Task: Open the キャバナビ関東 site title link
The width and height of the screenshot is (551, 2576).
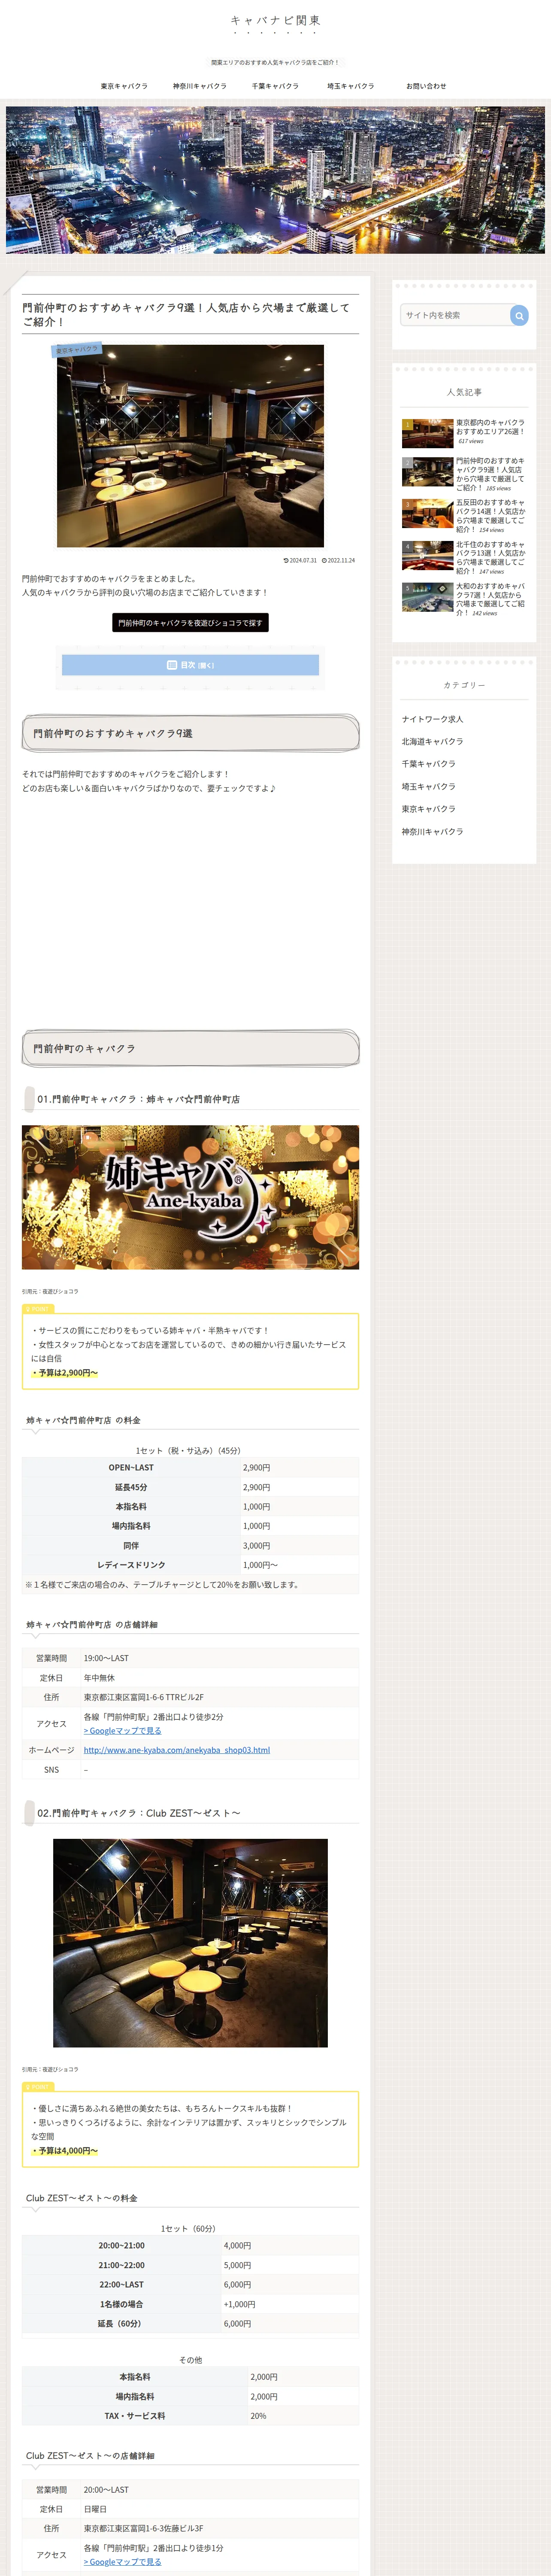Action: pos(275,20)
